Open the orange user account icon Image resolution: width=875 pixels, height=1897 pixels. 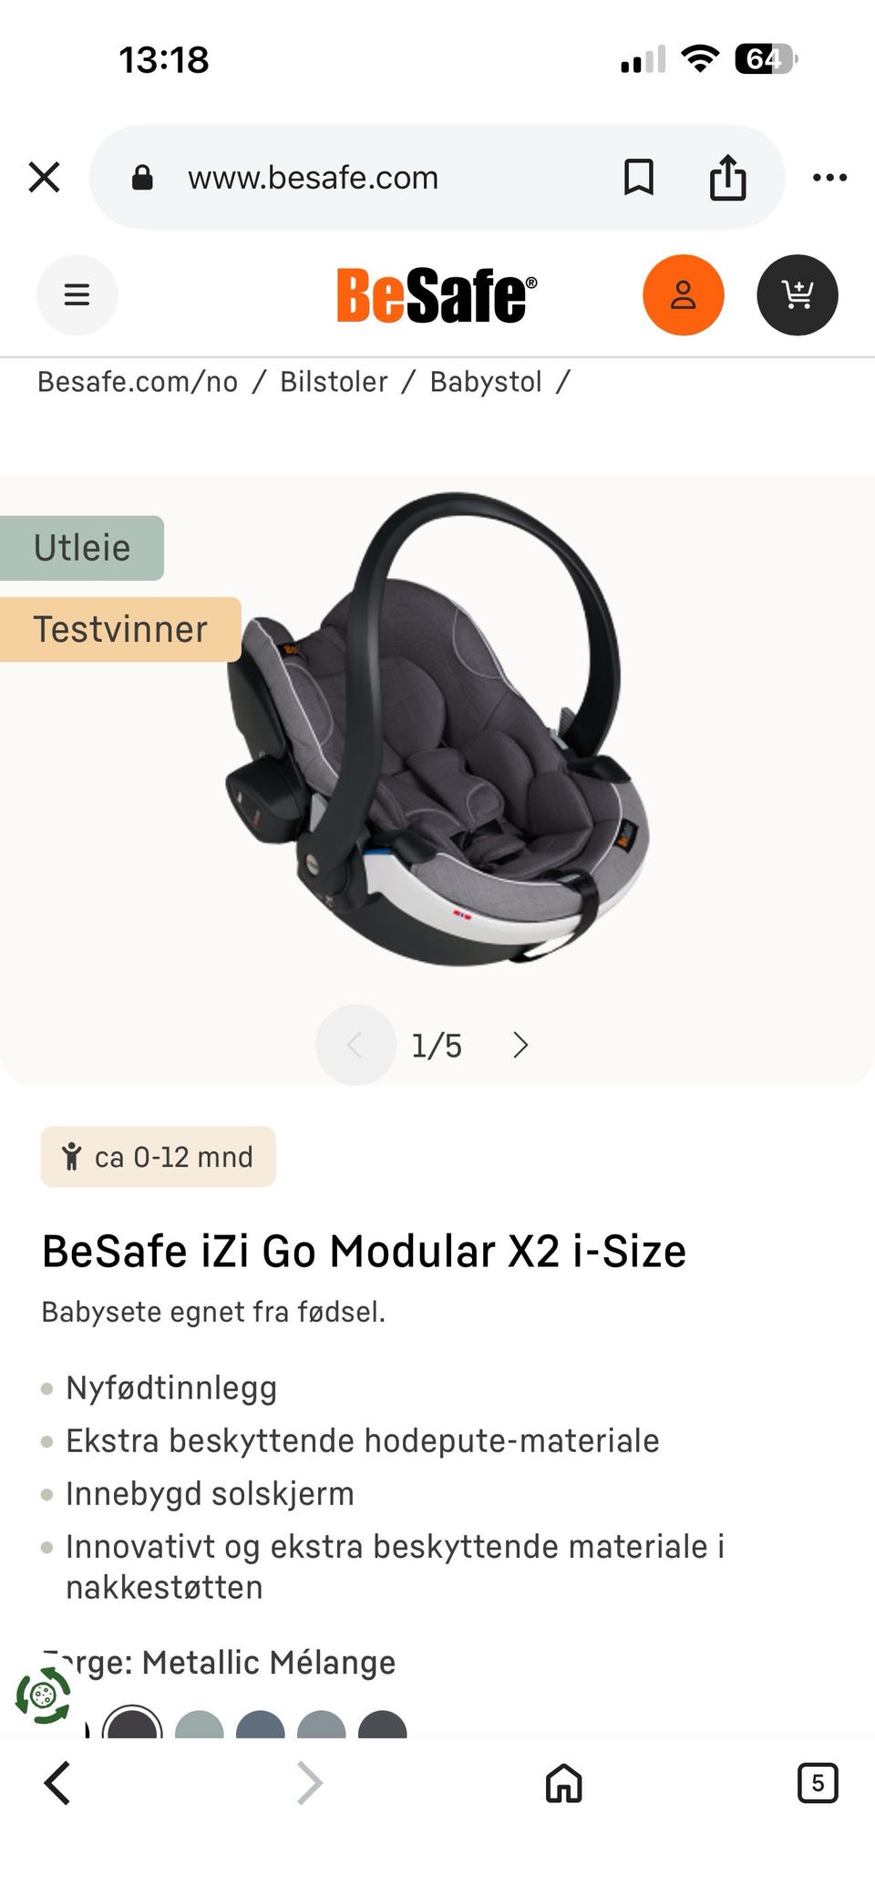click(x=684, y=294)
